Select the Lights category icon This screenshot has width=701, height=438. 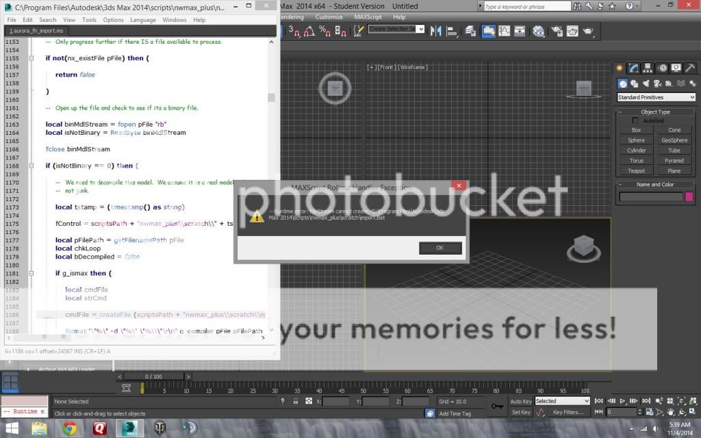(x=646, y=83)
